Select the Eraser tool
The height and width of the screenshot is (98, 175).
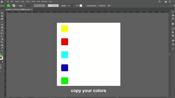click(x=2, y=27)
